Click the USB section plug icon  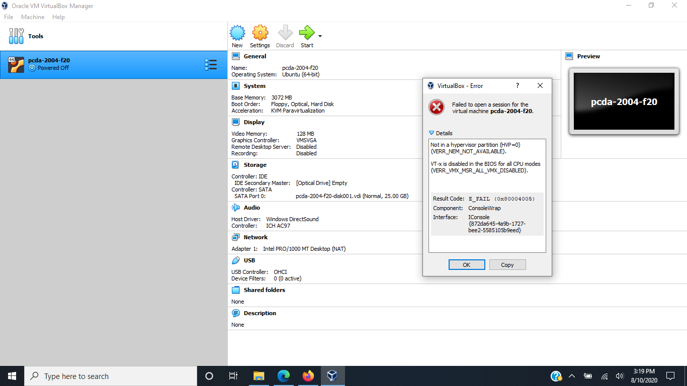tap(235, 260)
